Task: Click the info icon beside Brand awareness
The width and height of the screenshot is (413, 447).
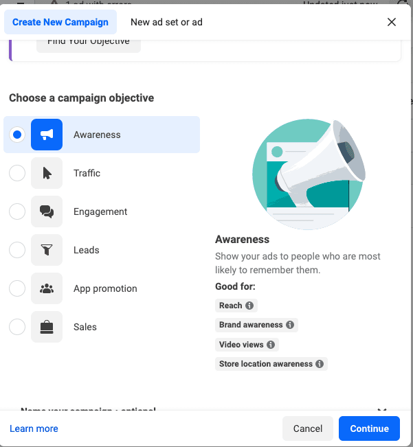Action: (x=290, y=325)
